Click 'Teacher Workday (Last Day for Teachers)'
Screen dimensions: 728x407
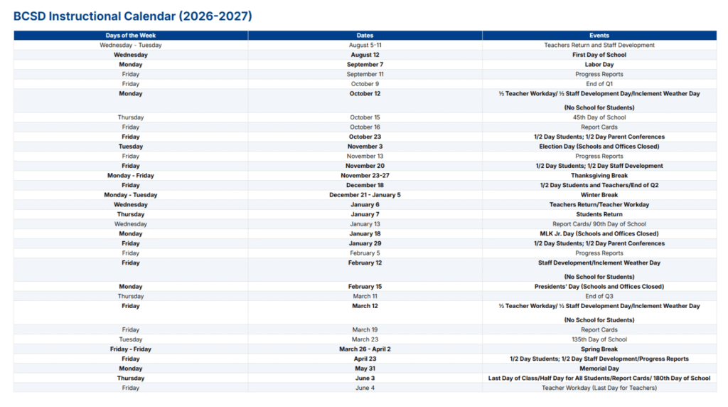(599, 388)
